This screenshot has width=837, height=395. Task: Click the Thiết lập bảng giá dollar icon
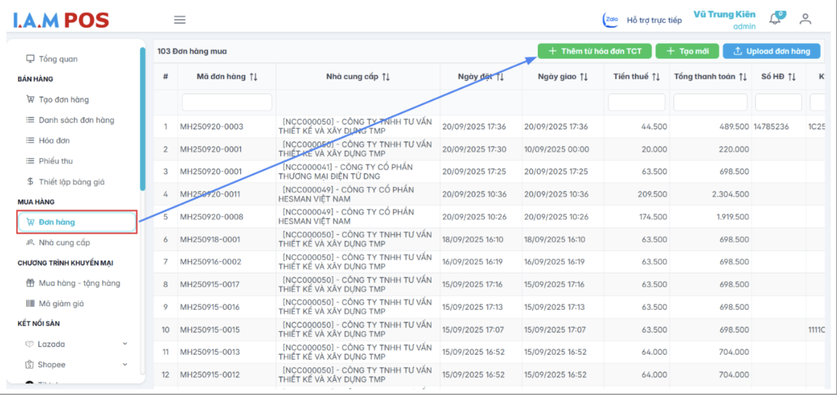[x=30, y=181]
